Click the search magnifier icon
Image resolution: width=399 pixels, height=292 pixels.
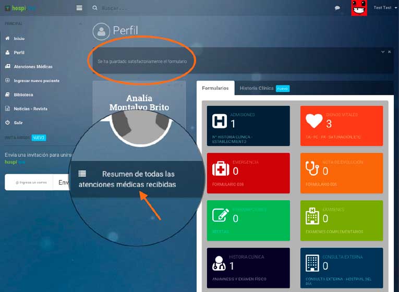(x=94, y=8)
